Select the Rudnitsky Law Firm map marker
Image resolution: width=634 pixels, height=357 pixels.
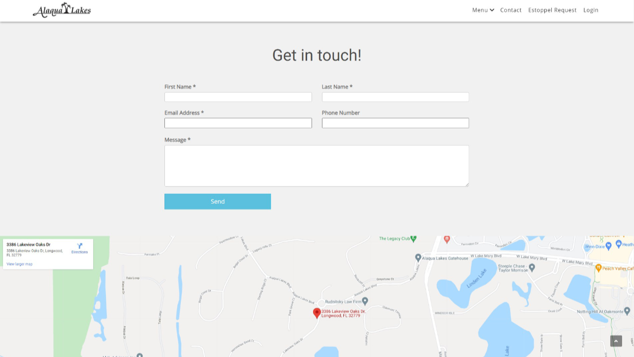click(365, 301)
